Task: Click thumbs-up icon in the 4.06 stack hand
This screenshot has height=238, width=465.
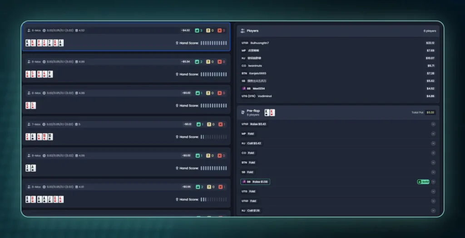Action: [198, 155]
